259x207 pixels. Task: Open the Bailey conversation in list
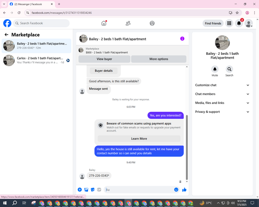[36, 46]
